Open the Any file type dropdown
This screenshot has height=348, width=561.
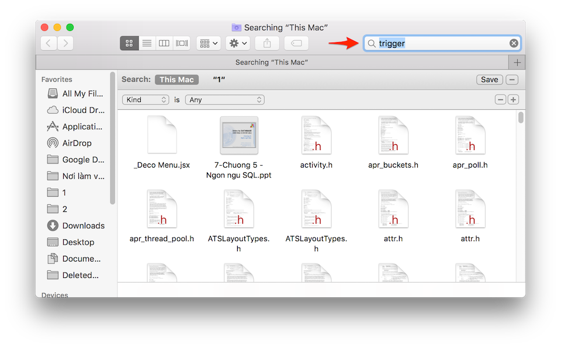(224, 99)
